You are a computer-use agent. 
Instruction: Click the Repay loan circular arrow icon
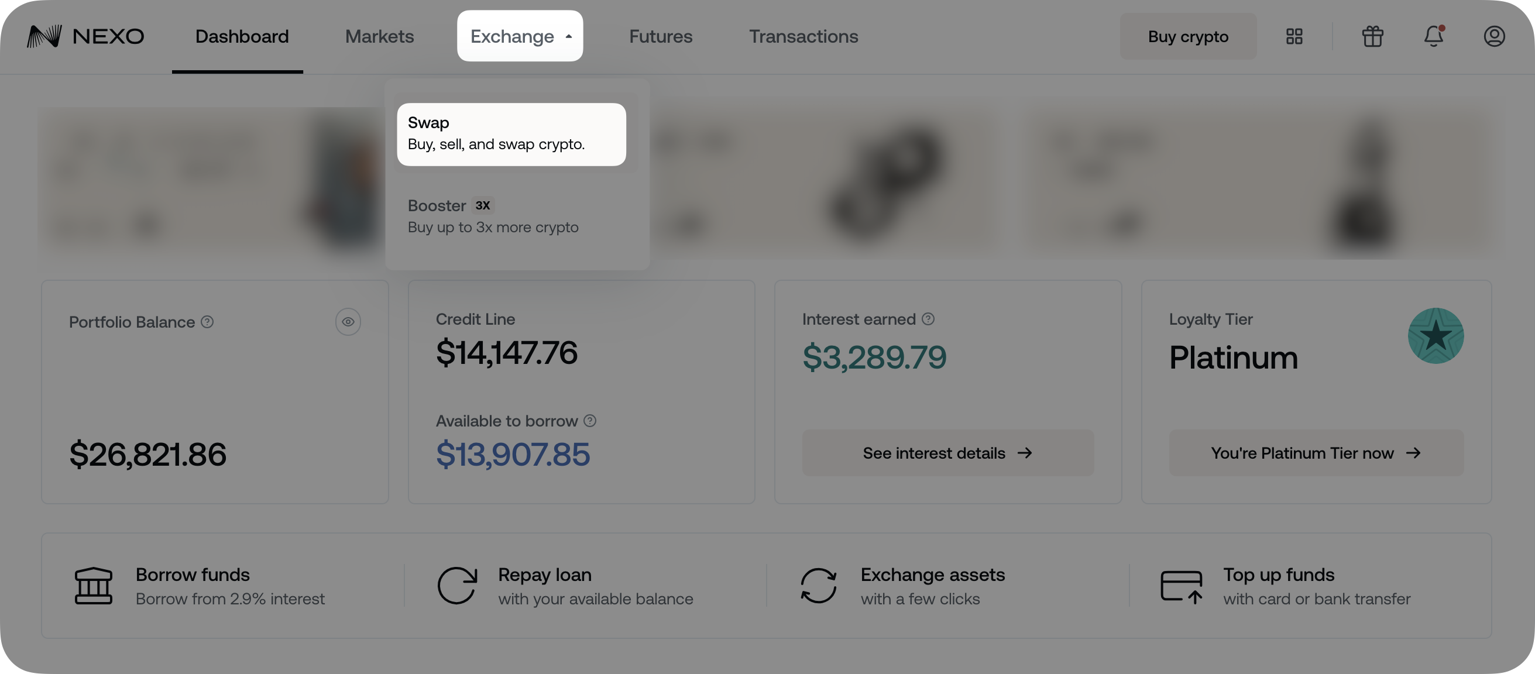pyautogui.click(x=456, y=585)
